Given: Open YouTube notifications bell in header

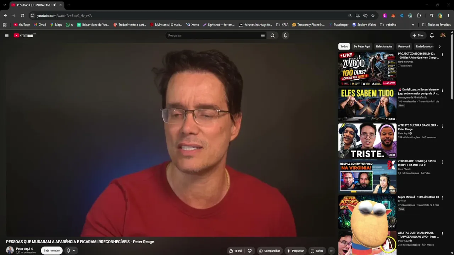Looking at the screenshot, I should [432, 35].
